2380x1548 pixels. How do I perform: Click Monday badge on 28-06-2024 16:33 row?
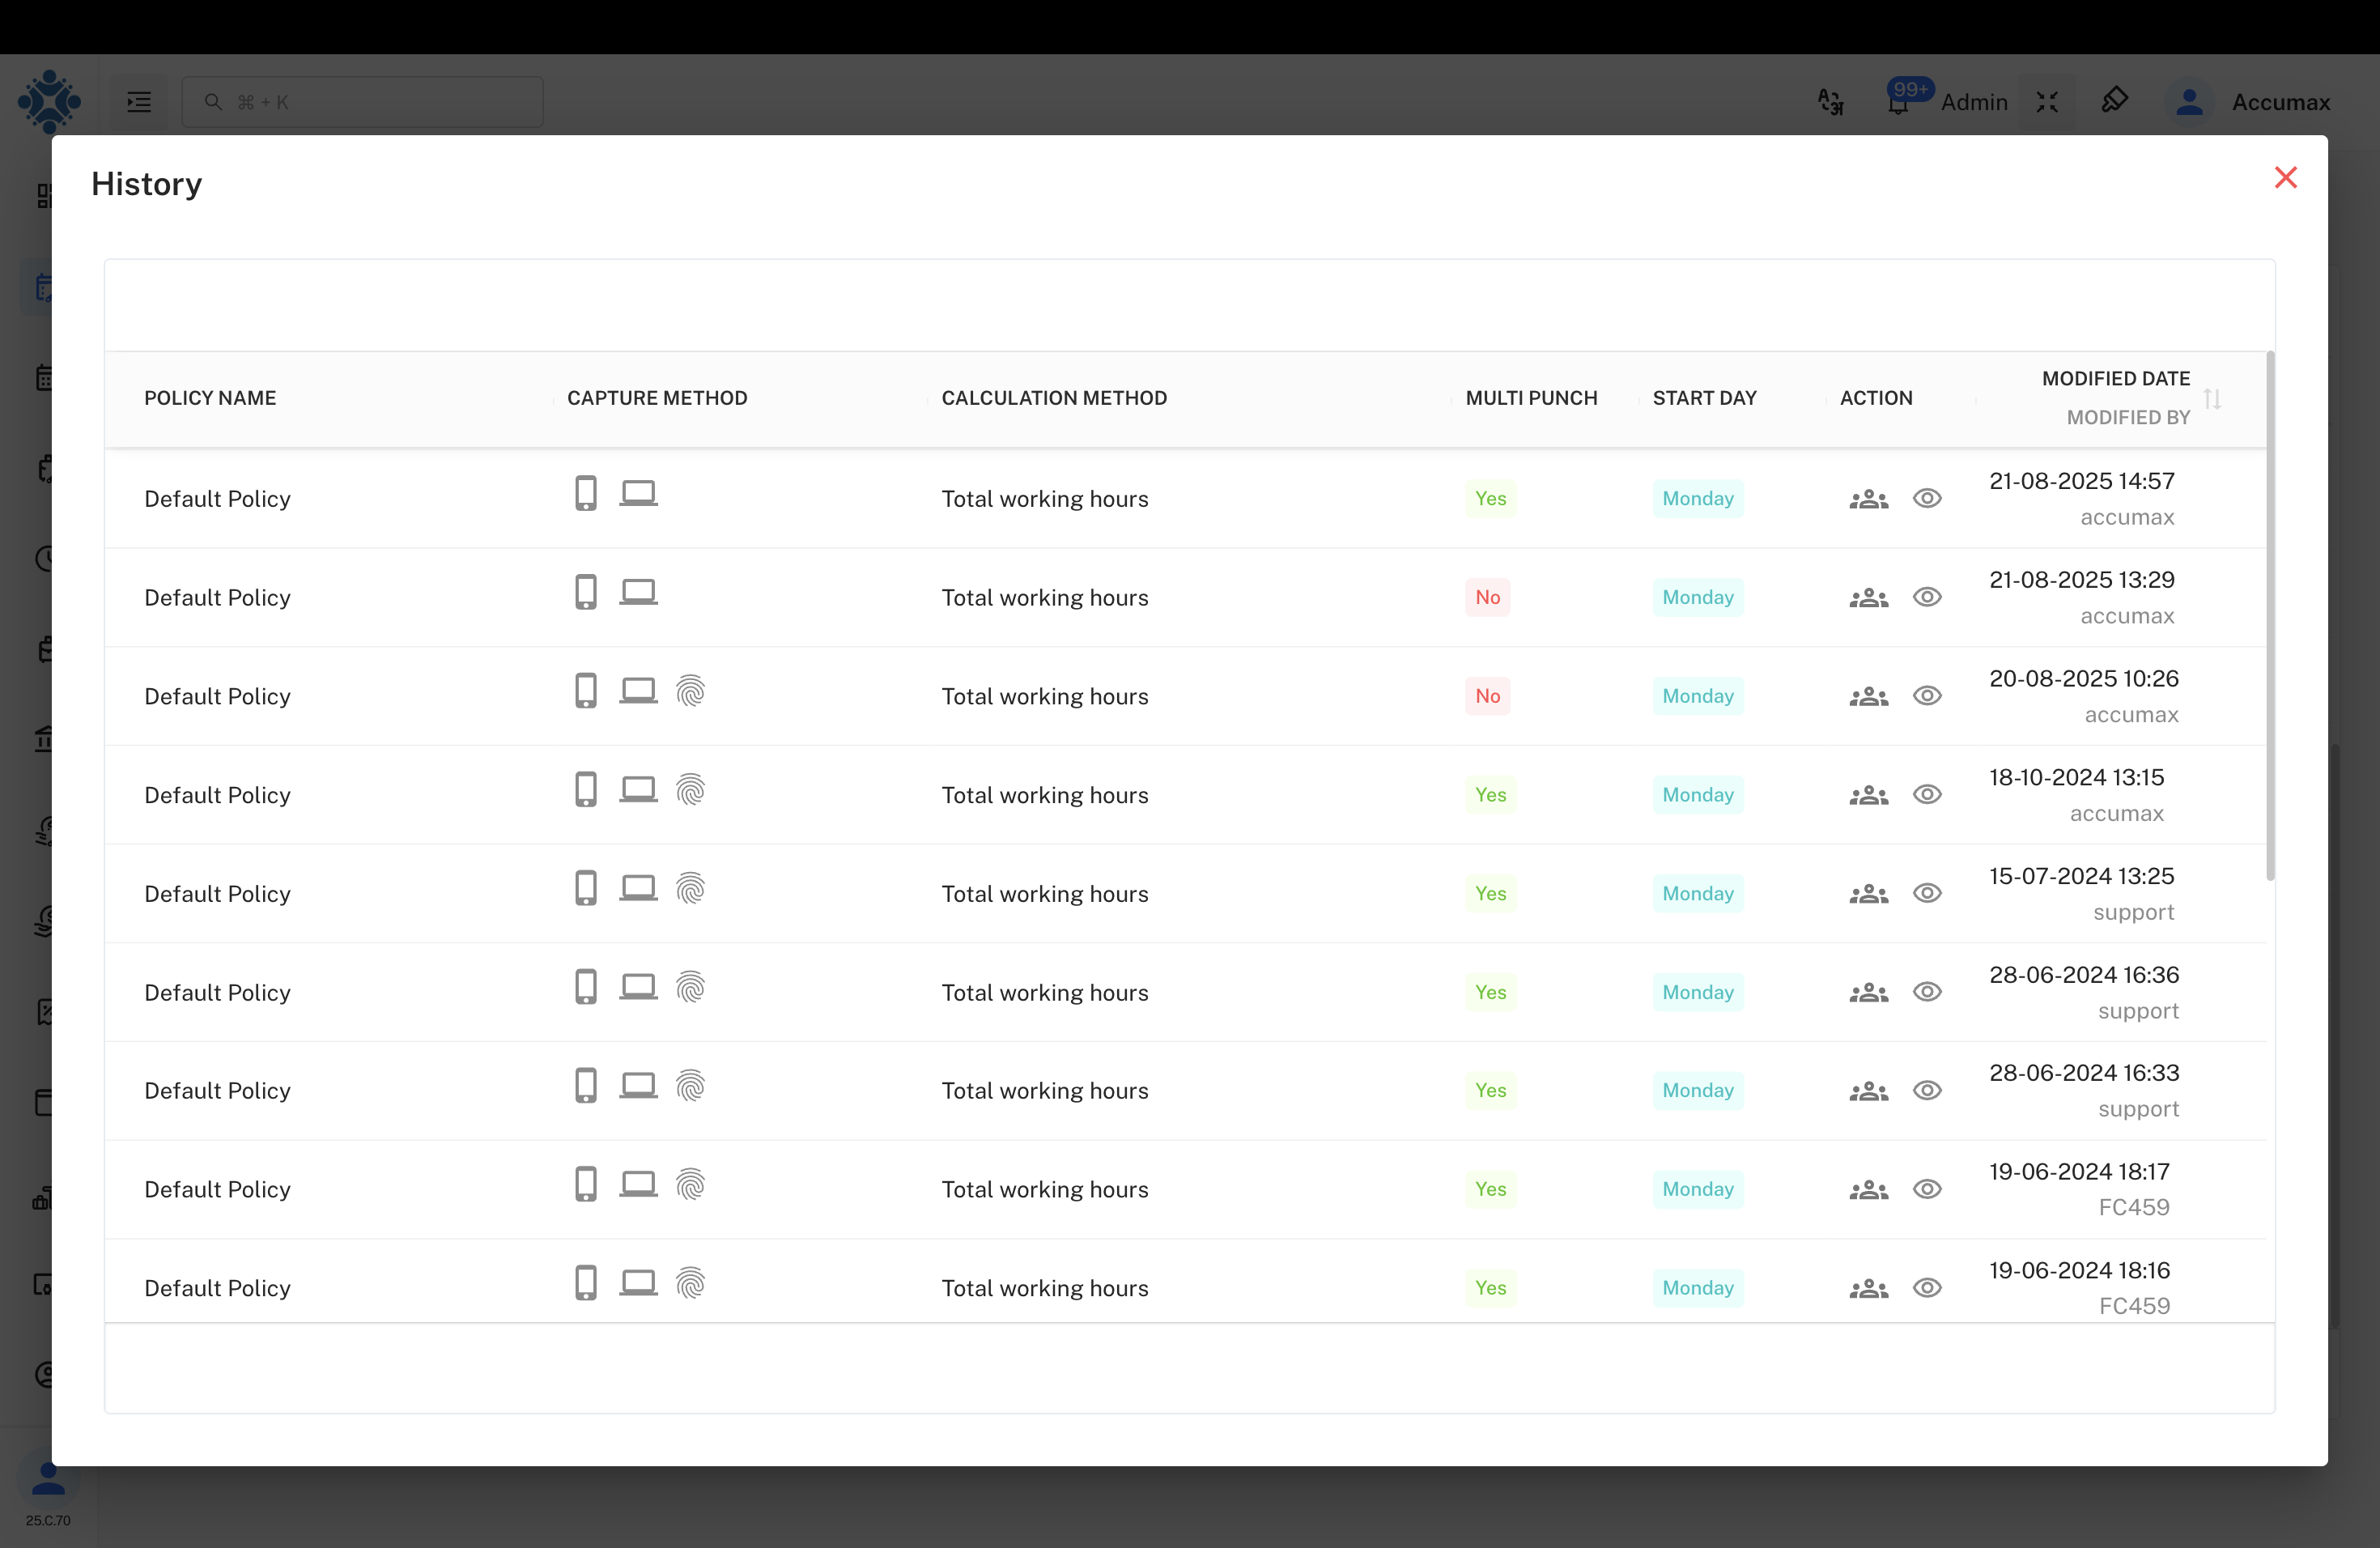click(1697, 1090)
